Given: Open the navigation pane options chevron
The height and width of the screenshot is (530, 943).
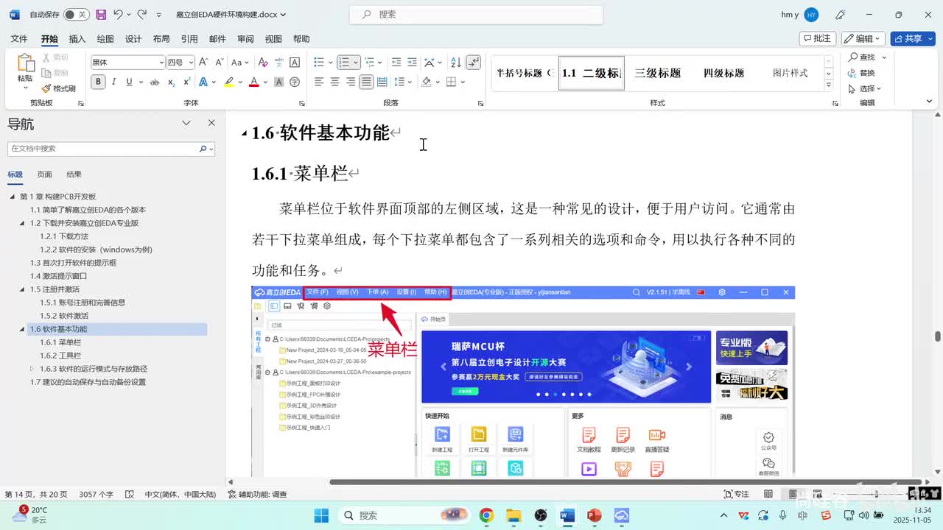Looking at the screenshot, I should (x=186, y=123).
